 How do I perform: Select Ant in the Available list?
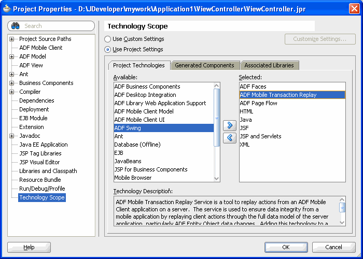[x=164, y=136]
